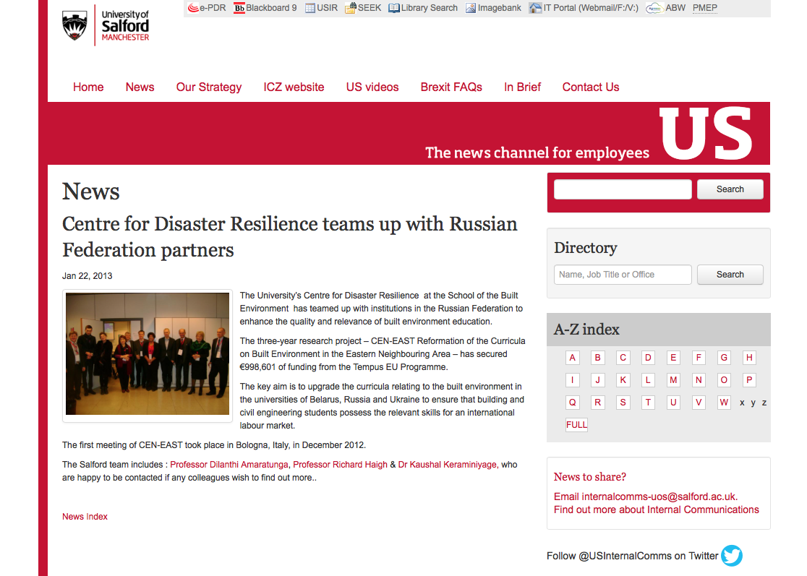
Task: Click Follow @USInternalComms on Twitter text
Action: pos(632,556)
